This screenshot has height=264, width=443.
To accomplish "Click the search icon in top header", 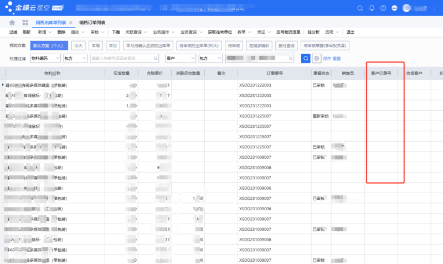I will (x=360, y=8).
